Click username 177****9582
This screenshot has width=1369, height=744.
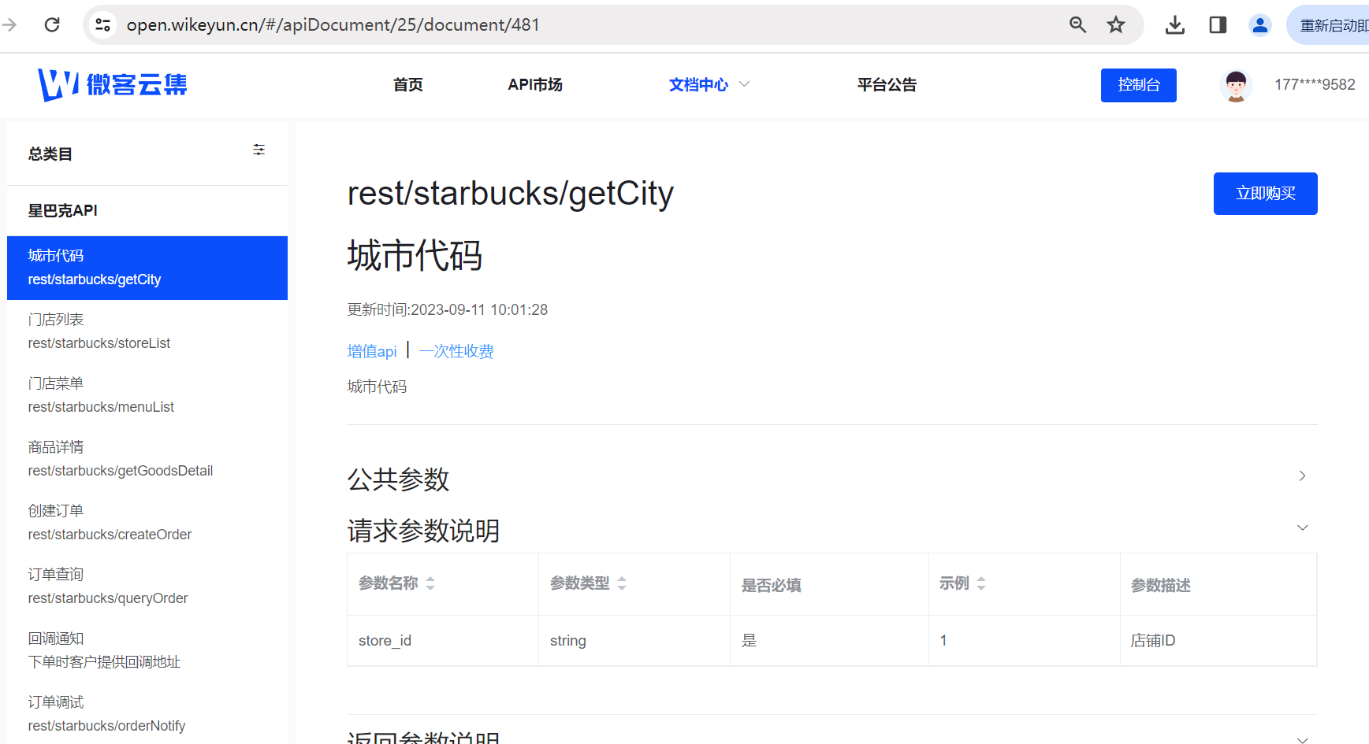click(x=1315, y=84)
